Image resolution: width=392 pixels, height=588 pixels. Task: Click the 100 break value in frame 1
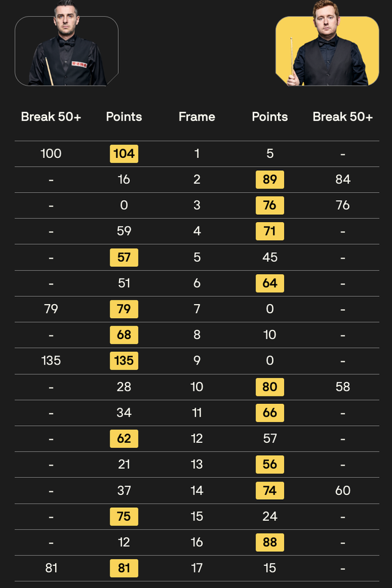pyautogui.click(x=51, y=154)
